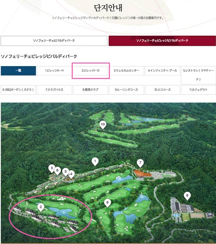
Task: Select 7.クラブハウス button
Action: coord(54,90)
